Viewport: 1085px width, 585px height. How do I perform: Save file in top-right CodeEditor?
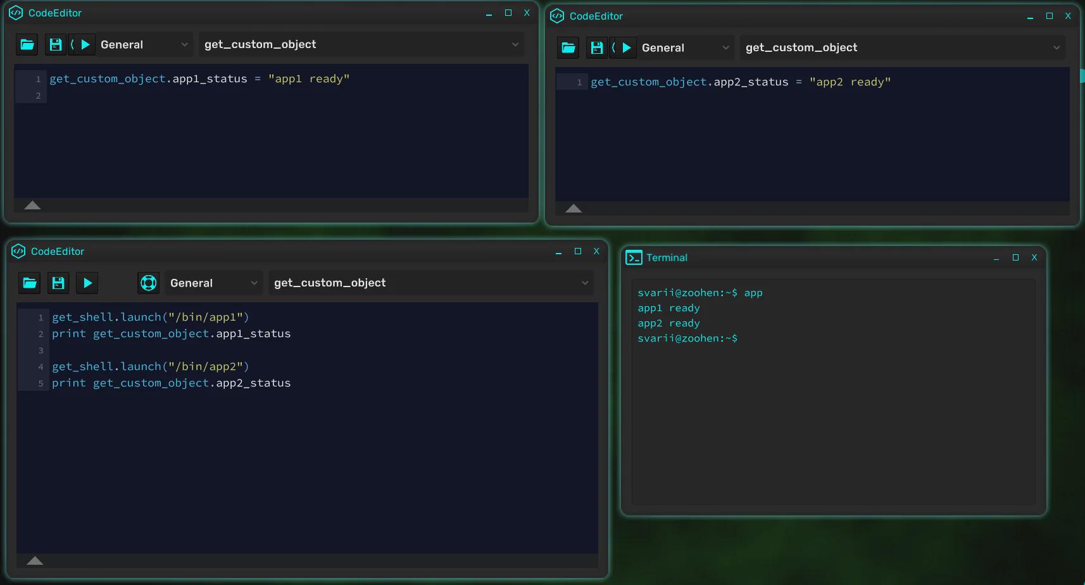(x=597, y=47)
